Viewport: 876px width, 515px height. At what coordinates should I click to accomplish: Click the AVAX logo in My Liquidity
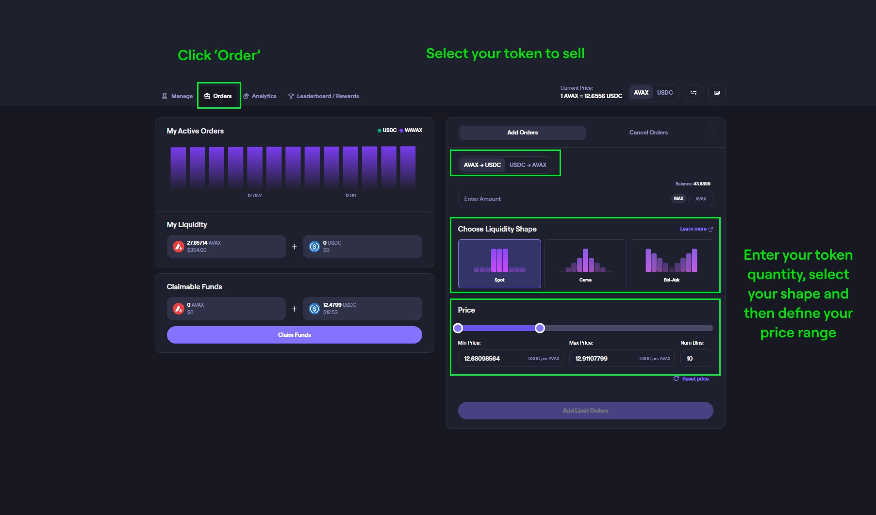tap(179, 247)
